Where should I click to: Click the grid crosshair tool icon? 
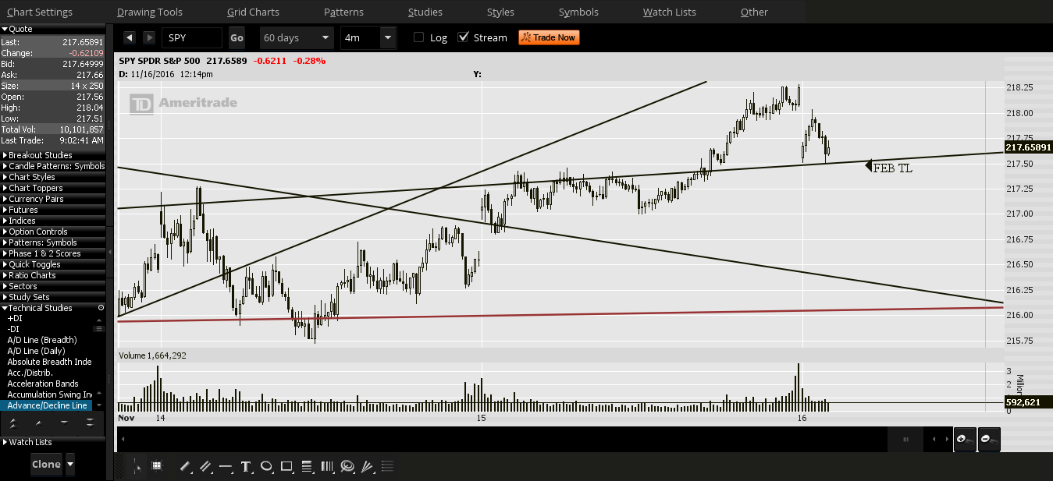point(157,466)
